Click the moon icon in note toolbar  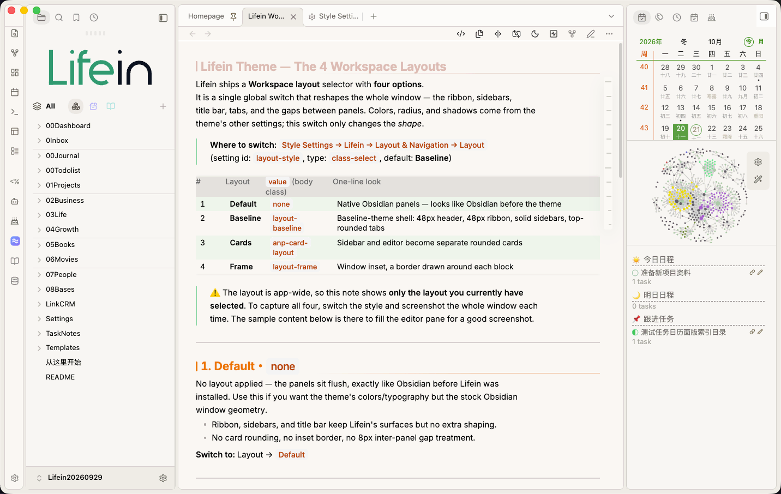535,34
